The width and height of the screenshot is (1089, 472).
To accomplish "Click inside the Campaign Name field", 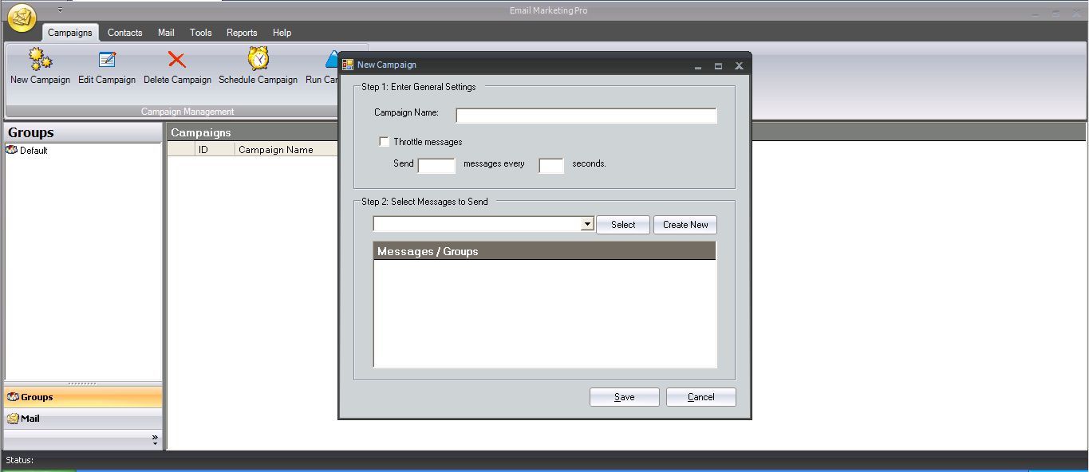I will click(x=585, y=115).
